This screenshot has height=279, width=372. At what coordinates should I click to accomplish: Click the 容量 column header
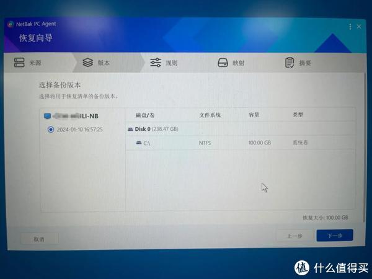click(254, 115)
